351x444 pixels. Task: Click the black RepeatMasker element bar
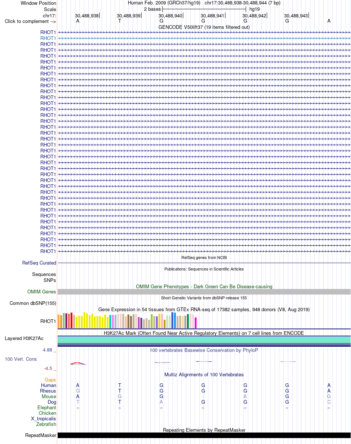[204, 435]
